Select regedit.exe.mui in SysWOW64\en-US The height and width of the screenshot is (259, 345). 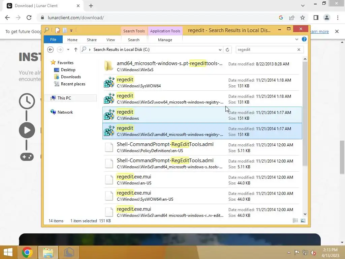tap(202, 196)
